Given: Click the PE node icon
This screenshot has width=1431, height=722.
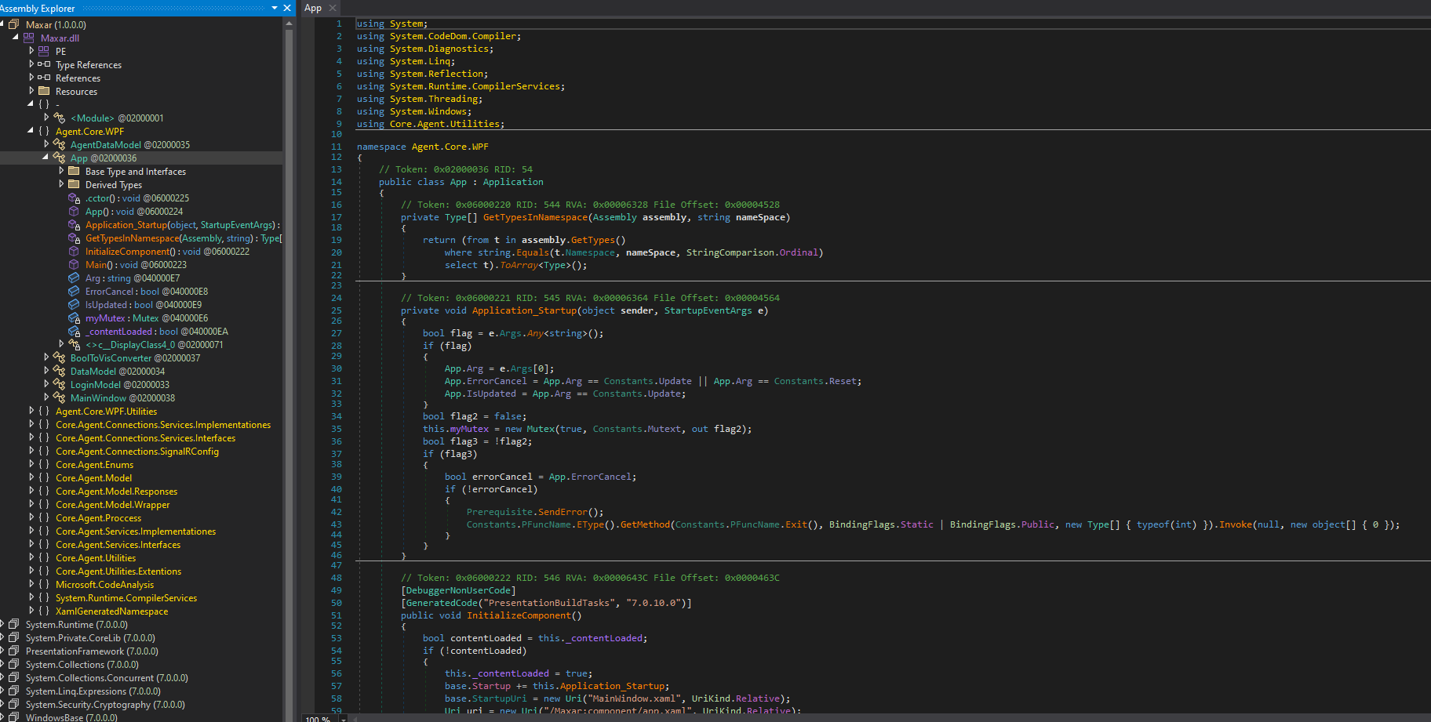Looking at the screenshot, I should [x=44, y=51].
